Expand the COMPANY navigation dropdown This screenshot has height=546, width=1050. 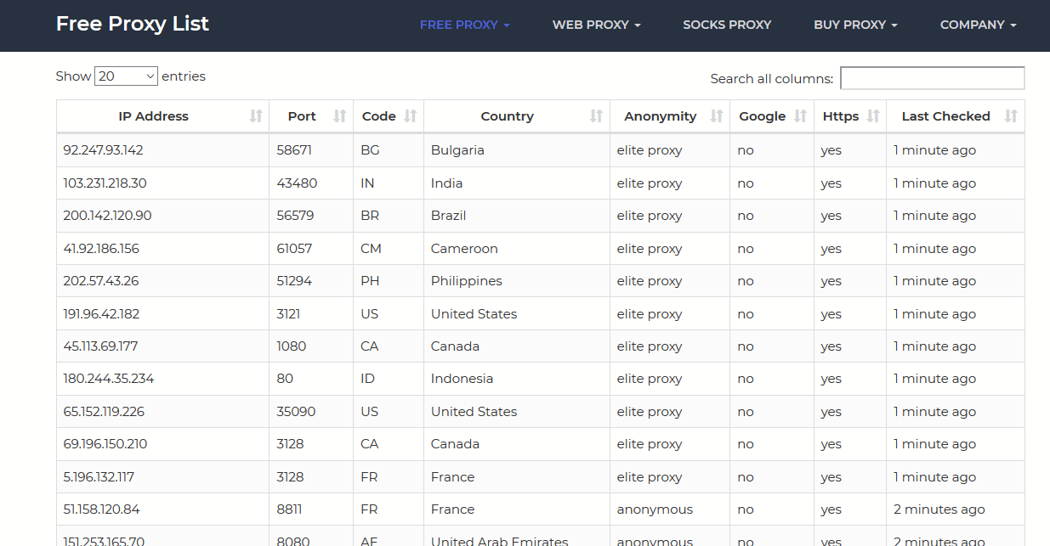pyautogui.click(x=978, y=25)
